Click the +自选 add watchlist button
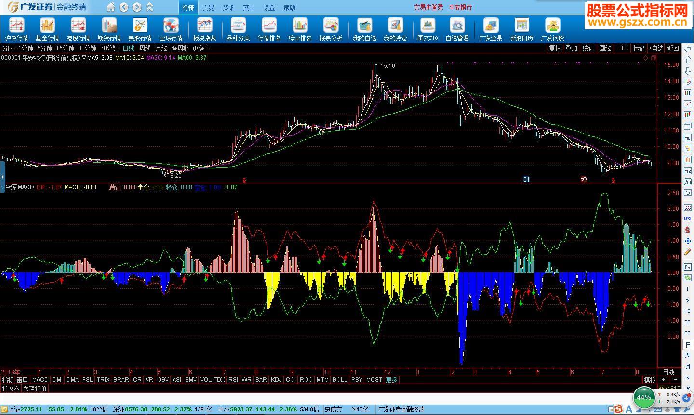Image resolution: width=694 pixels, height=415 pixels. point(656,48)
